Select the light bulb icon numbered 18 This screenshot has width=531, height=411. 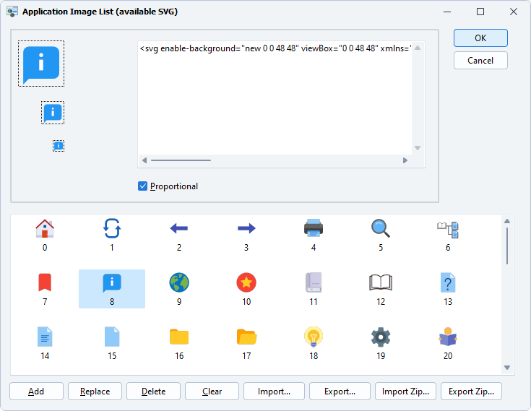click(x=314, y=337)
